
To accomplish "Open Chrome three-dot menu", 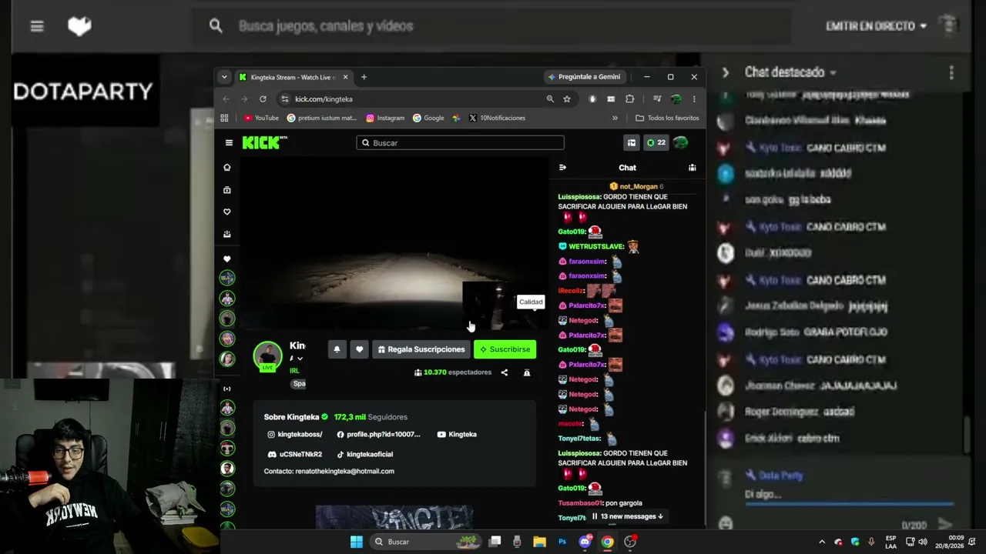I will (694, 98).
